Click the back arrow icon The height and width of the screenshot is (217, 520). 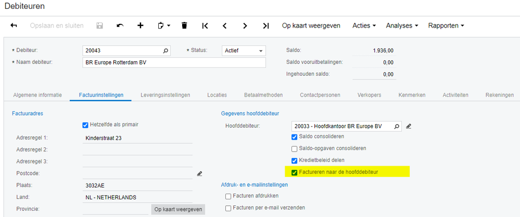pos(14,25)
